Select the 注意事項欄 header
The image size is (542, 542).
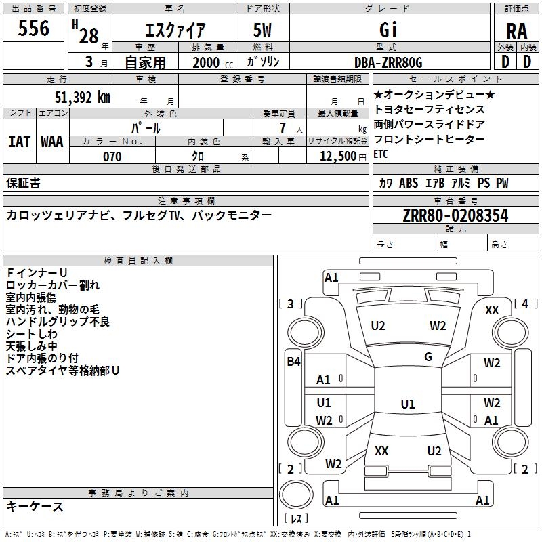pos(186,201)
